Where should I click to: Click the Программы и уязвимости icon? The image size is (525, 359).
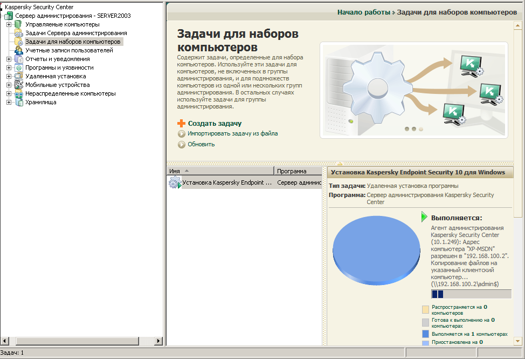(x=19, y=67)
